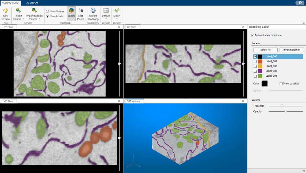
Task: Select the YZ Slice tab
Action: pos(8,101)
